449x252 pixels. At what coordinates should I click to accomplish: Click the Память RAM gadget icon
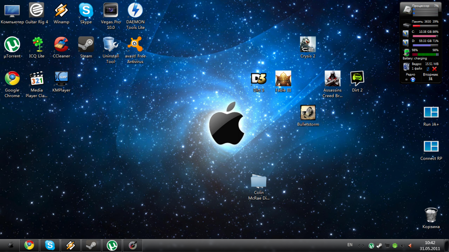[406, 25]
